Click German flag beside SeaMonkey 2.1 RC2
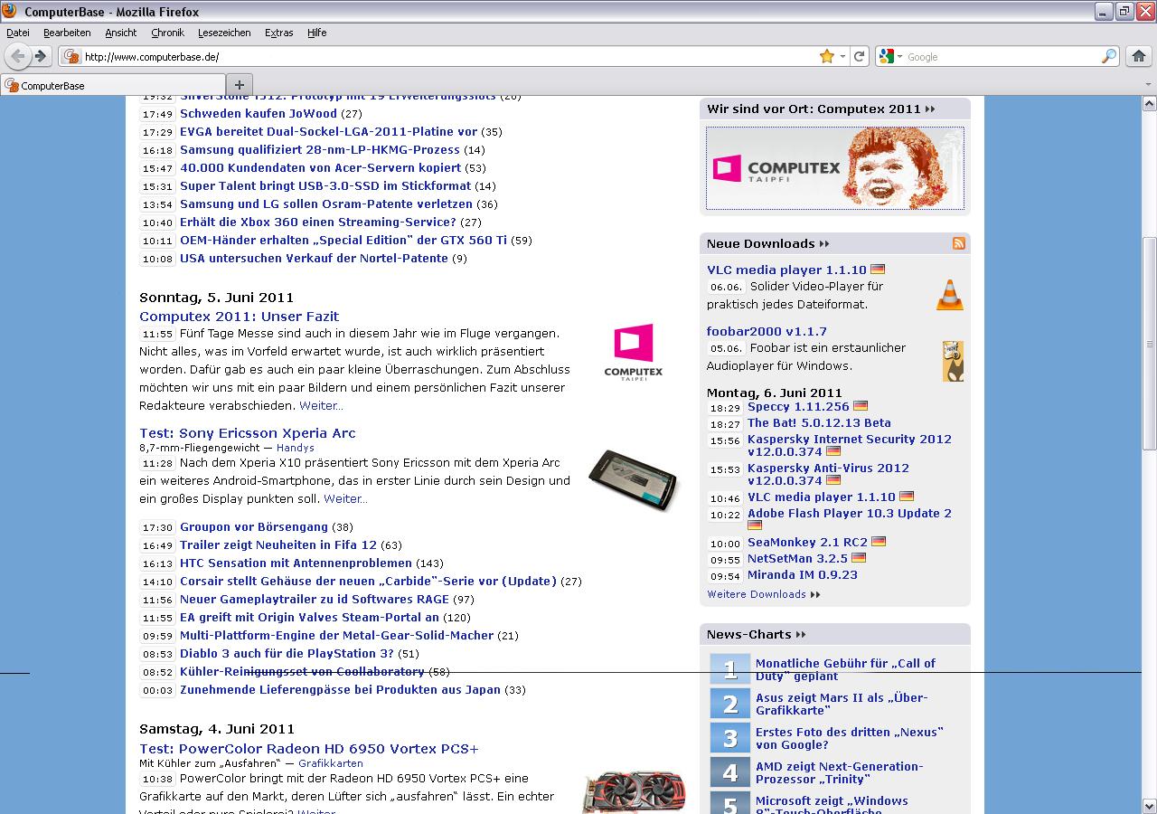The image size is (1157, 814). (879, 542)
